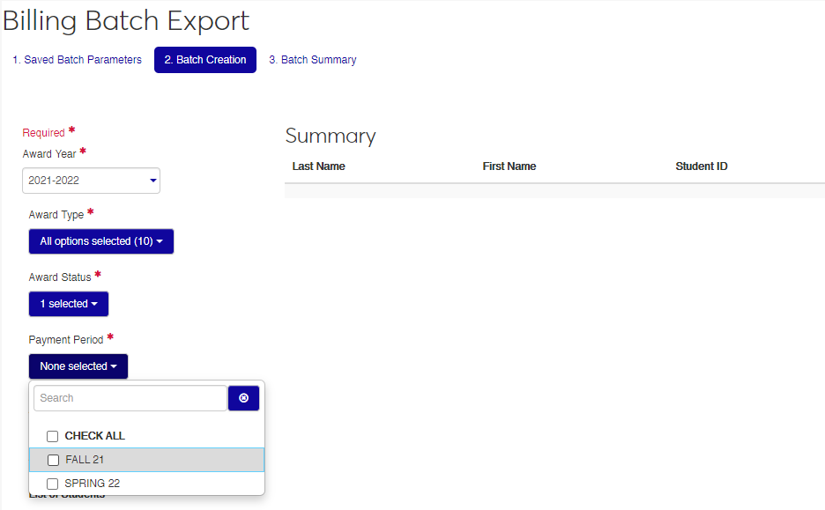Tick the CHECK ALL checkbox

(x=53, y=436)
